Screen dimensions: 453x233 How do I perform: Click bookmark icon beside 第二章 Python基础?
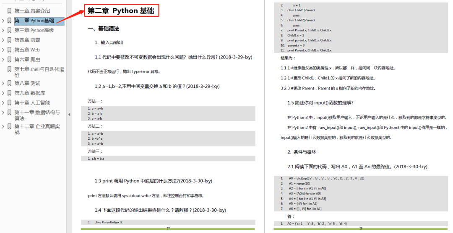pyautogui.click(x=9, y=21)
